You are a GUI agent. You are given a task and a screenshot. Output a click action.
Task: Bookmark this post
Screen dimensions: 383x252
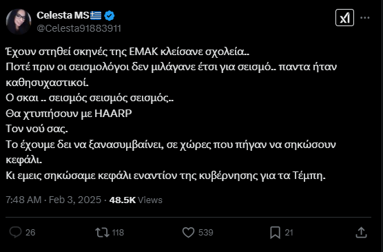click(275, 233)
